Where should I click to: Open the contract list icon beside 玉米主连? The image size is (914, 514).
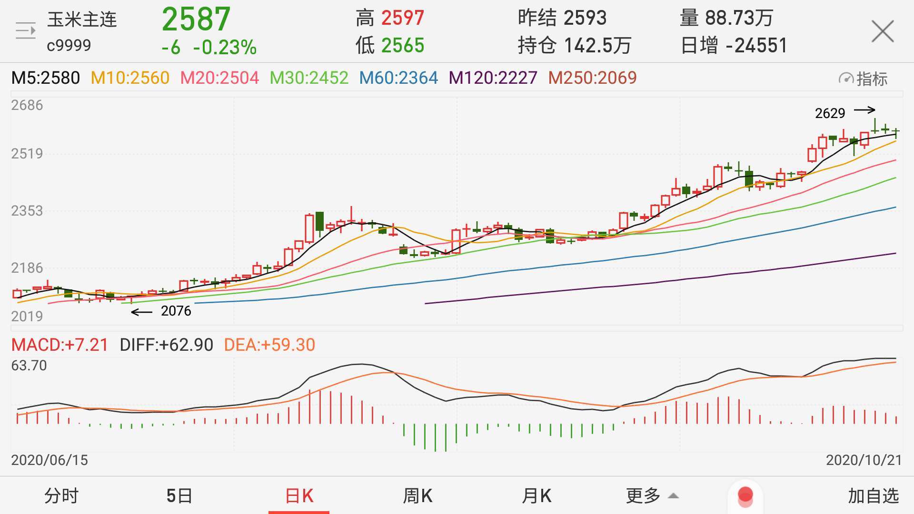[26, 30]
